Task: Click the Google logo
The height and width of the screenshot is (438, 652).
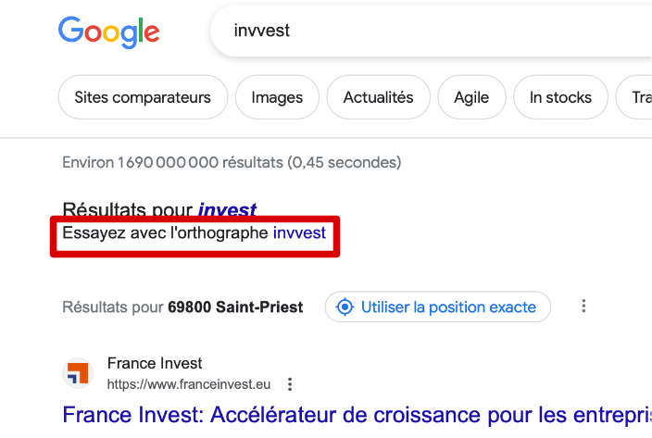Action: [x=108, y=32]
